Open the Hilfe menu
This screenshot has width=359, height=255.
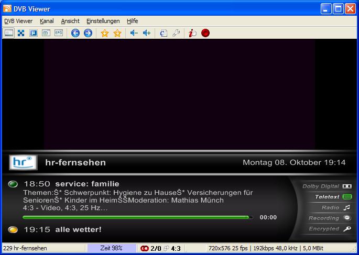(x=133, y=21)
